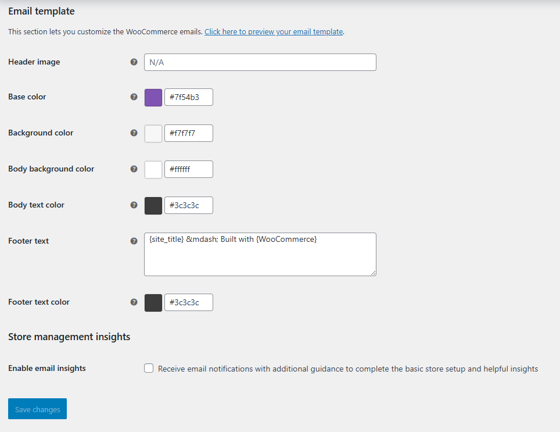Click the Base color help icon
This screenshot has height=432, width=560.
(x=134, y=97)
